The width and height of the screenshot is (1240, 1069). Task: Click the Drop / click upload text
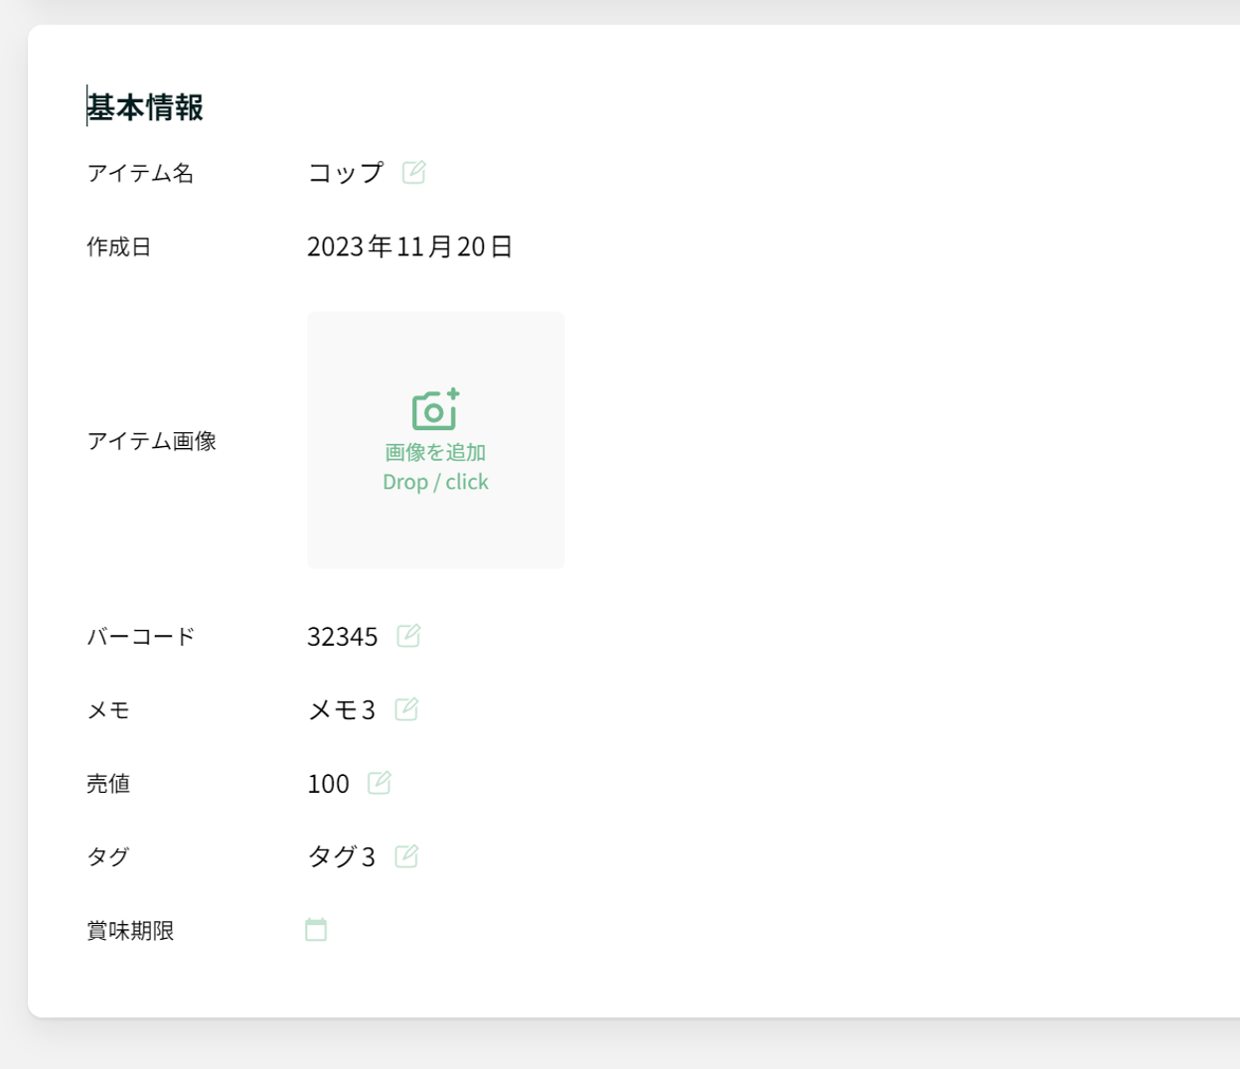tap(435, 482)
